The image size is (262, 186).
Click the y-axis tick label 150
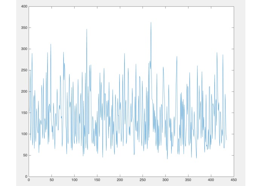coord(24,113)
